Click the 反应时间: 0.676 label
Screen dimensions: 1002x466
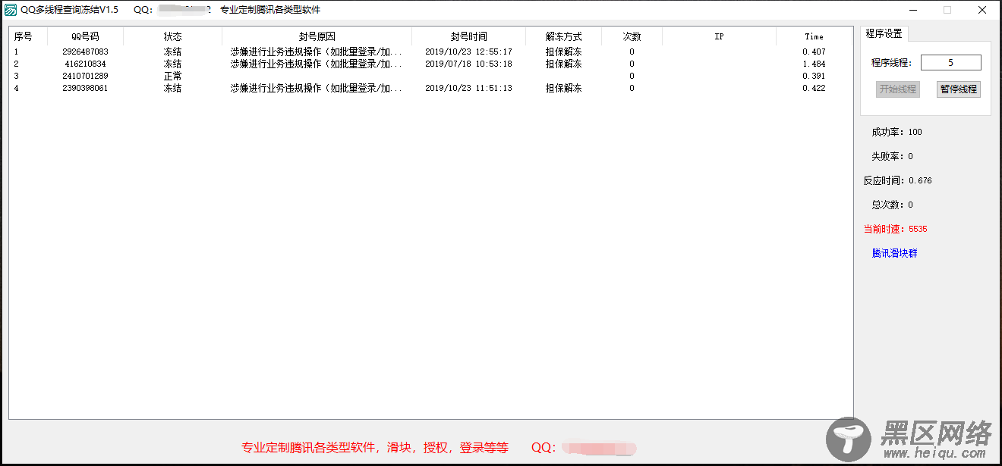click(897, 180)
